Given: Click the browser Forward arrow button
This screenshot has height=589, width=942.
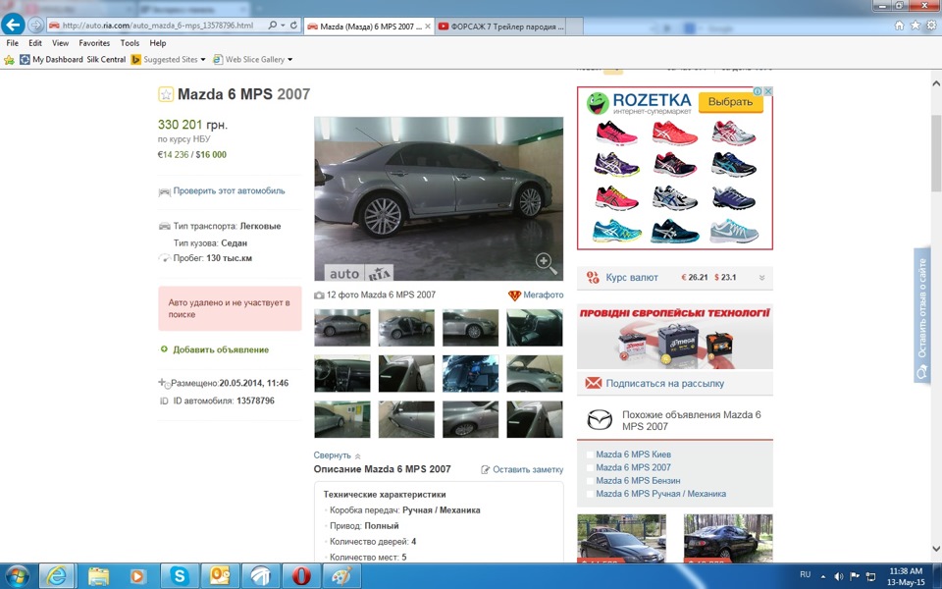Looking at the screenshot, I should pyautogui.click(x=36, y=26).
